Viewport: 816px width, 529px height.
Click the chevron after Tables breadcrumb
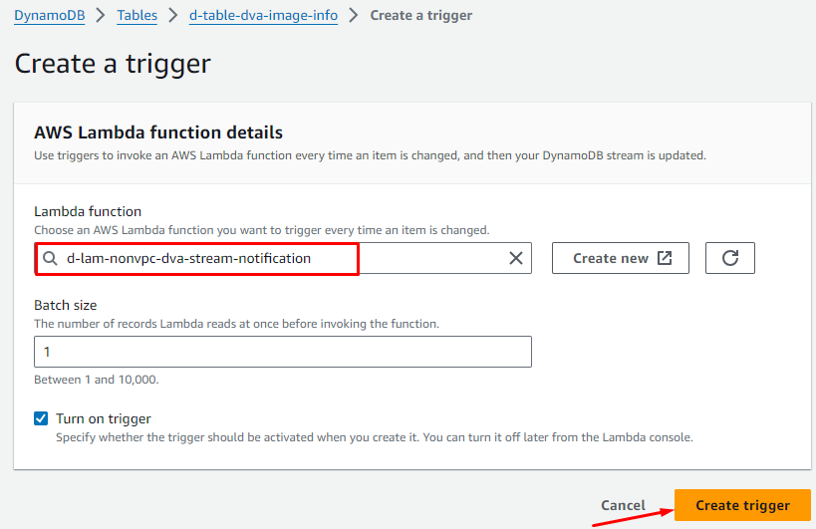(x=173, y=16)
